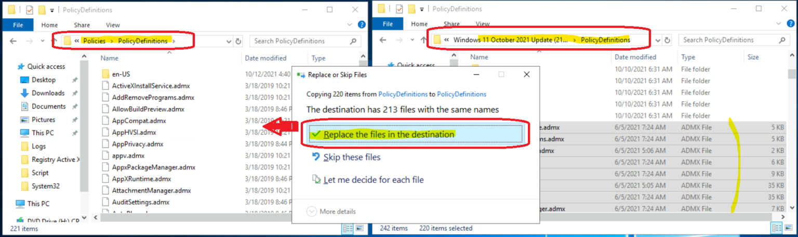Select AppCompat.admx file
This screenshot has height=237, width=798.
click(x=139, y=121)
